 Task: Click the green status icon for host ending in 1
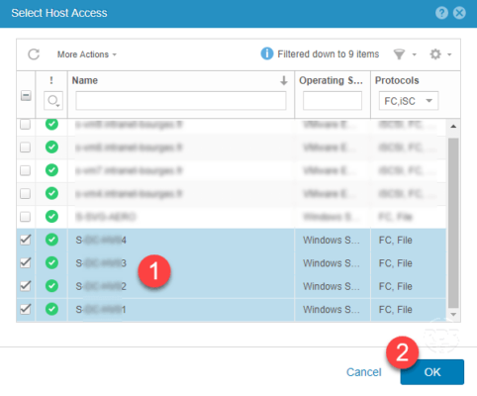pos(51,309)
